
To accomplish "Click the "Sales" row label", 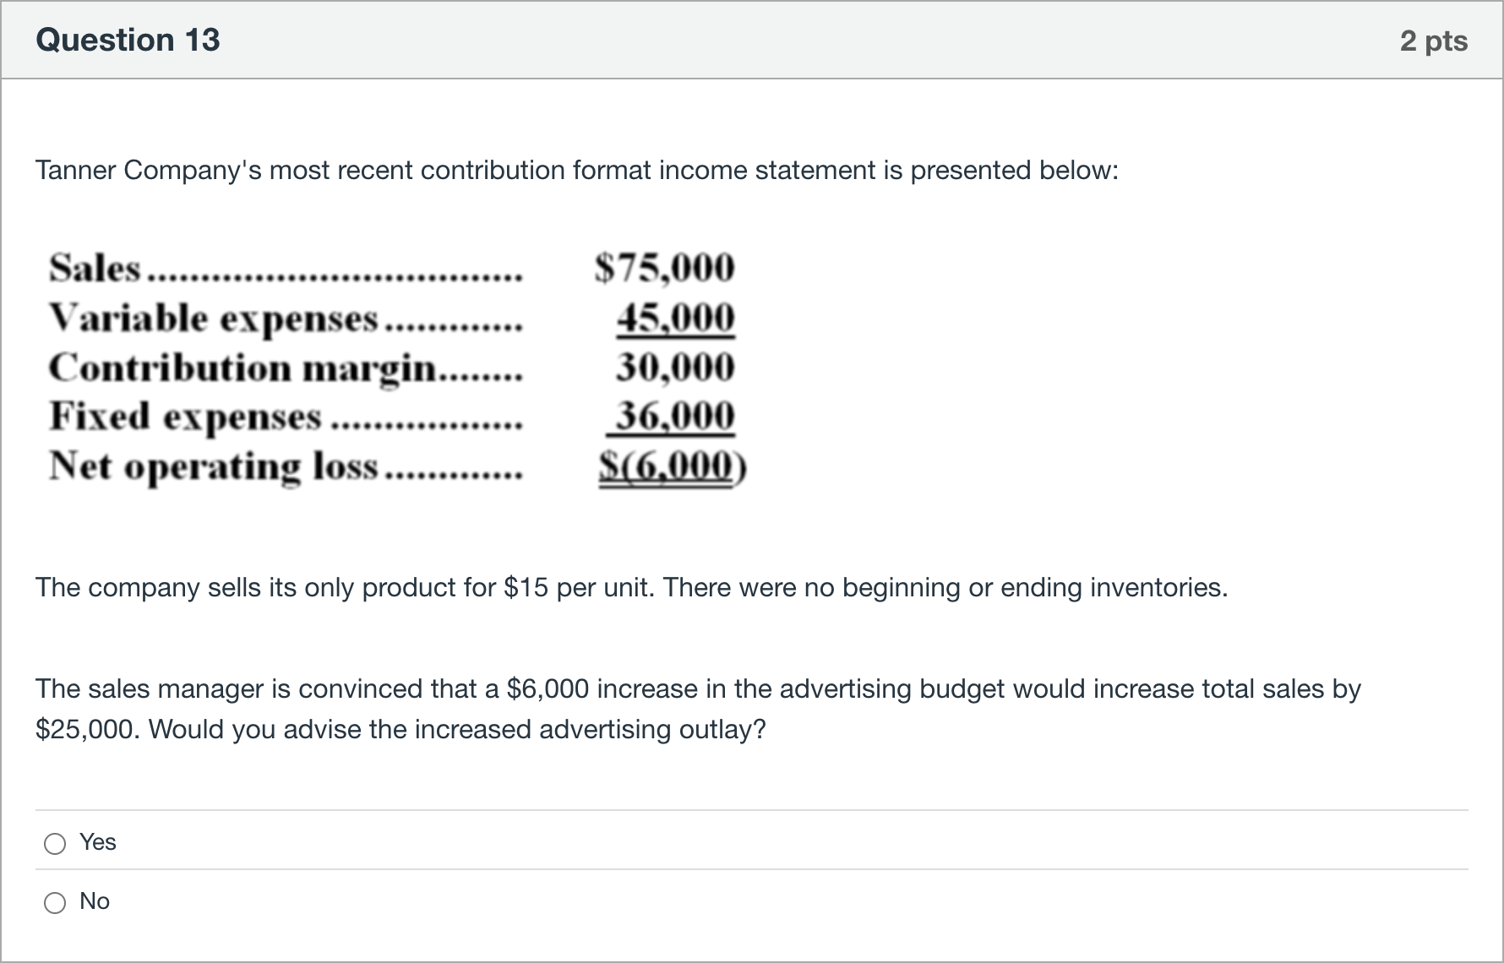I will coord(95,268).
